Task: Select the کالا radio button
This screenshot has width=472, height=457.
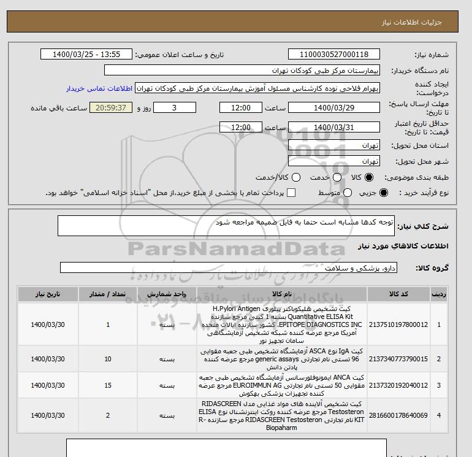Action: coord(369,177)
